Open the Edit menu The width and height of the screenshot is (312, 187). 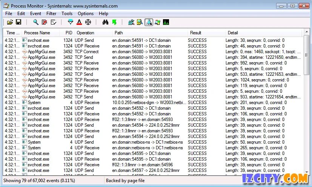pos(21,14)
